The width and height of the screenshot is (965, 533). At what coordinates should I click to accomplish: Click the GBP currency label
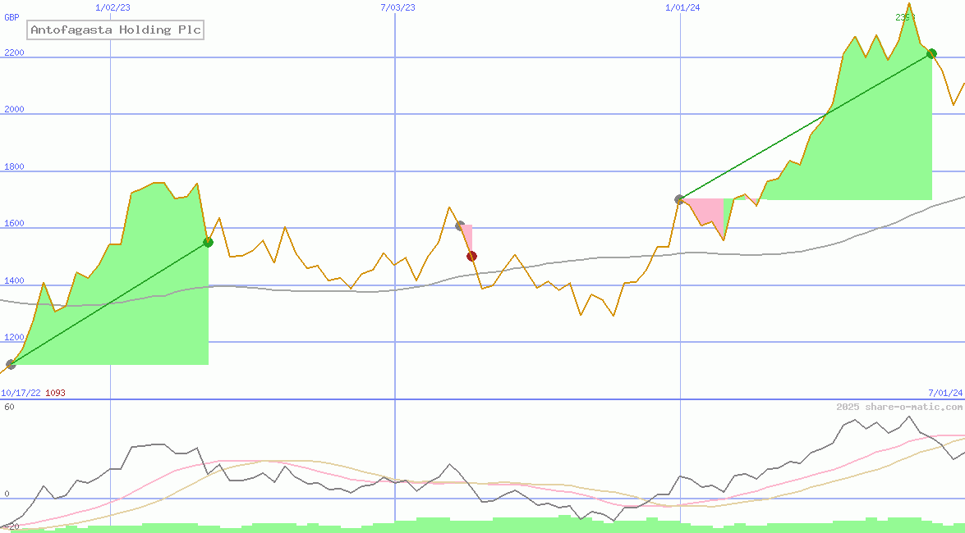tap(11, 17)
